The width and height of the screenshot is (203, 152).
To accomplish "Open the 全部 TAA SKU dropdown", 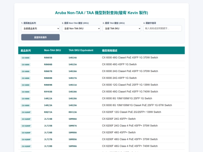I will pos(122,29).
